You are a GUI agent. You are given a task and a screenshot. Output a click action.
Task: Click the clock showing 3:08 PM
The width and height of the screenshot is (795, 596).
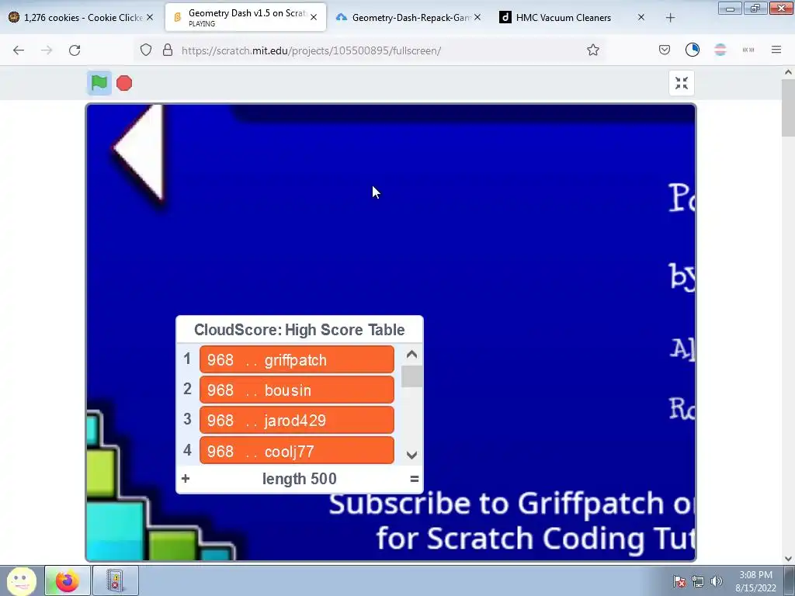click(755, 581)
